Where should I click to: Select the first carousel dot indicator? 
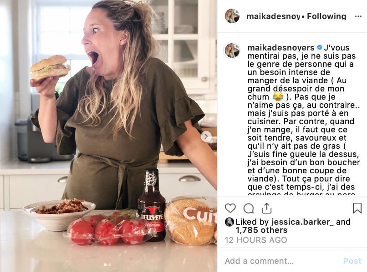105,265
